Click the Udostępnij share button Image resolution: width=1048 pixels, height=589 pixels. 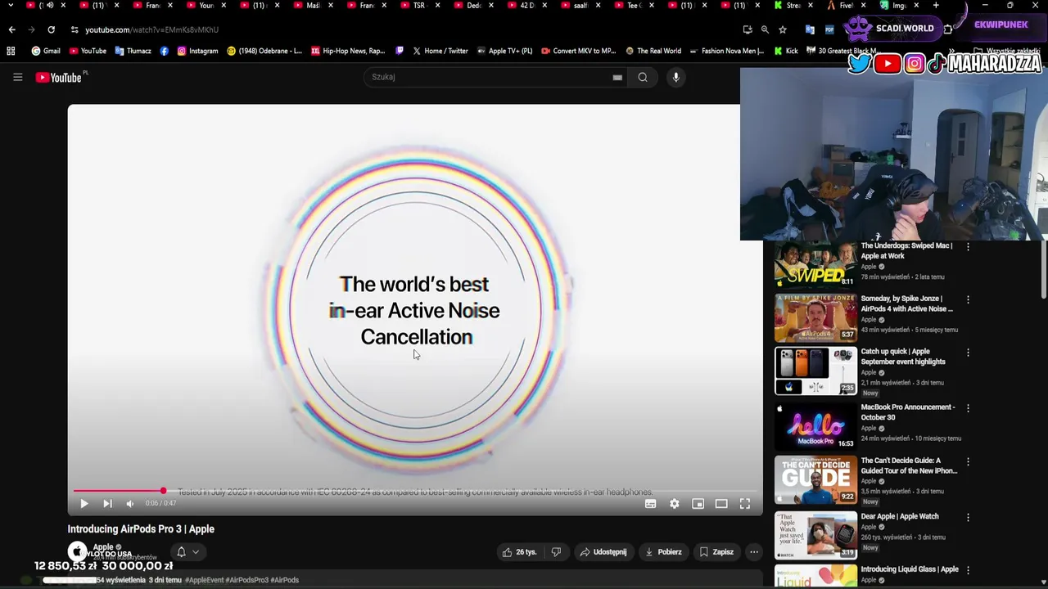[603, 552]
